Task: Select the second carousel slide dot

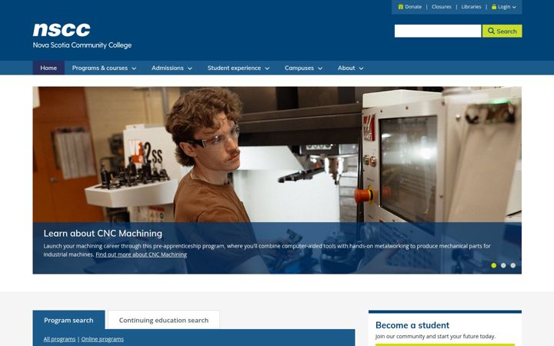Action: pos(503,265)
